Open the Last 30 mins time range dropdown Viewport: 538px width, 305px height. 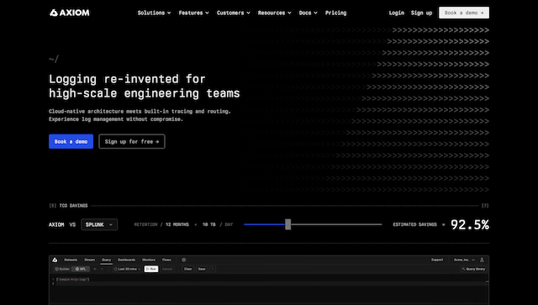127,269
